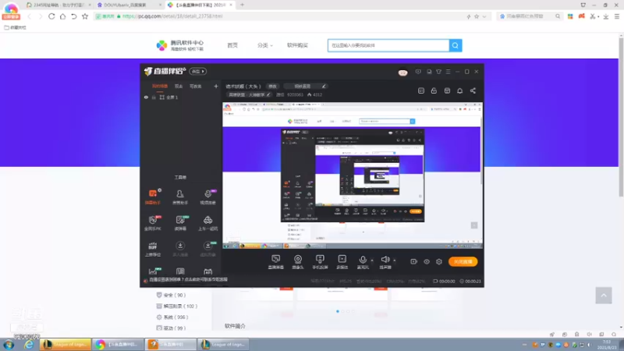The height and width of the screenshot is (351, 624).
Task: Switch to the first 2345 browser tab
Action: coord(58,5)
